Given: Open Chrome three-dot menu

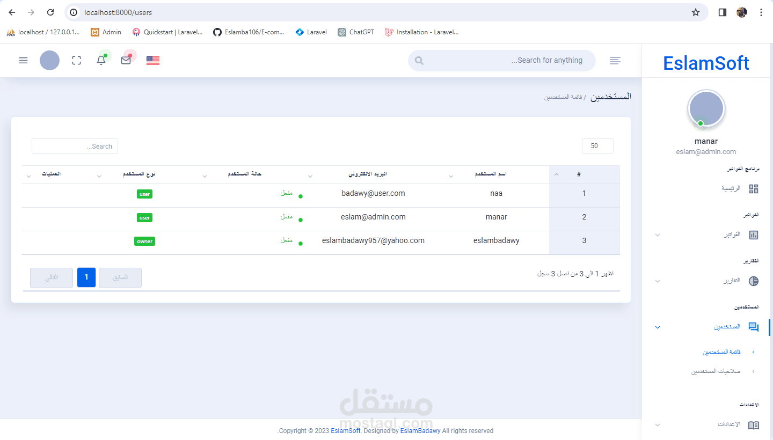Looking at the screenshot, I should tap(761, 12).
